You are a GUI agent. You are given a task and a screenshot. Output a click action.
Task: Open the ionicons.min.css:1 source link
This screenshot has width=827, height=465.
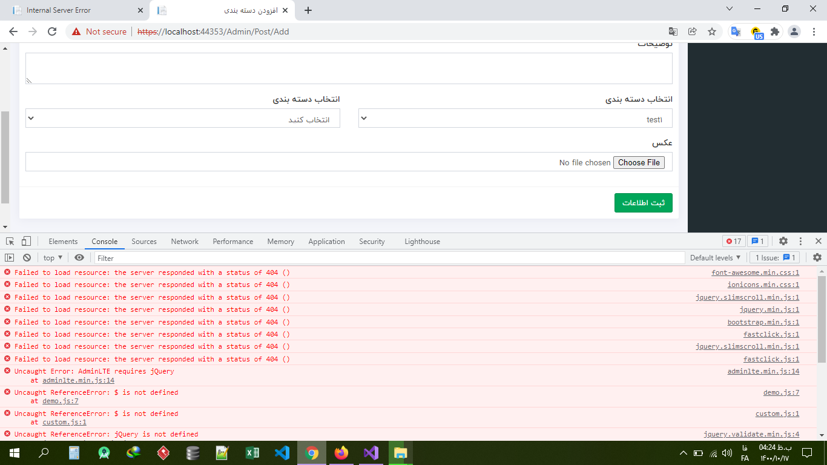[x=763, y=285]
